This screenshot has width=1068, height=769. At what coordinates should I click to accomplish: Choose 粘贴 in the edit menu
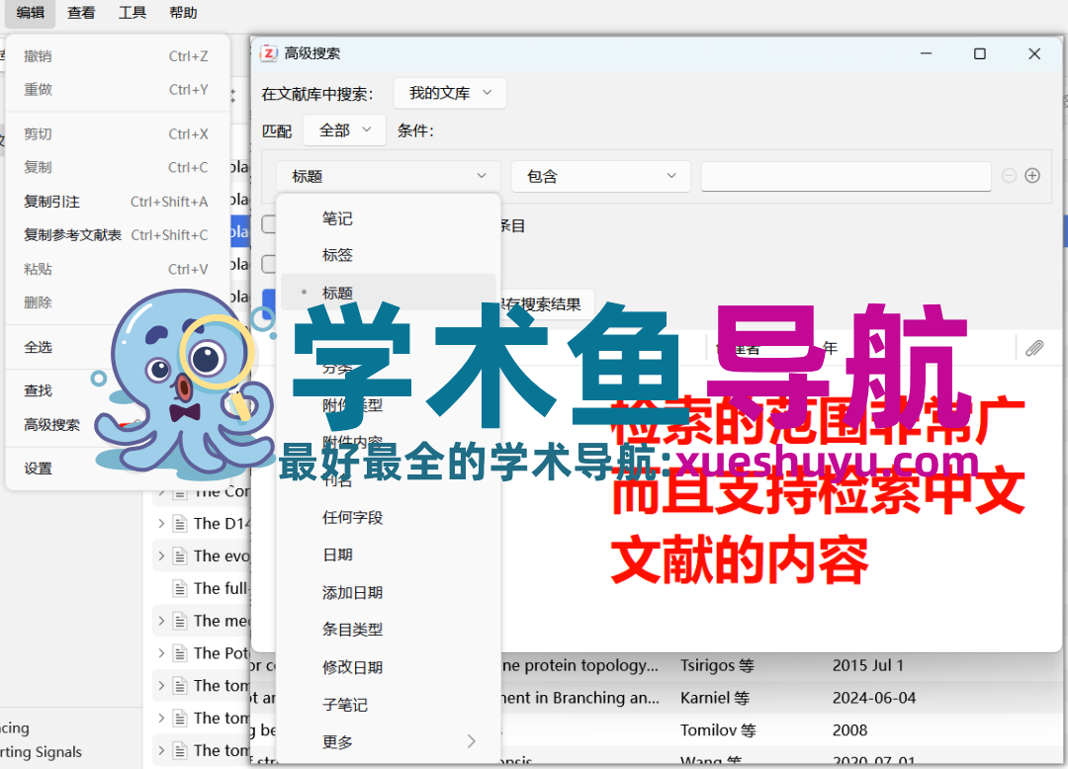point(116,269)
